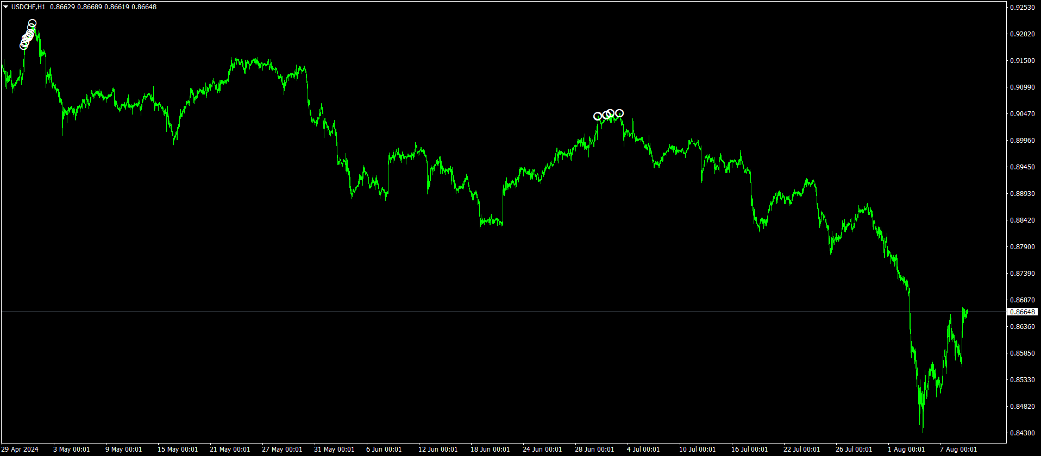This screenshot has width=1041, height=456.
Task: Click the 7 Aug 00:01 time label
Action: click(x=958, y=449)
